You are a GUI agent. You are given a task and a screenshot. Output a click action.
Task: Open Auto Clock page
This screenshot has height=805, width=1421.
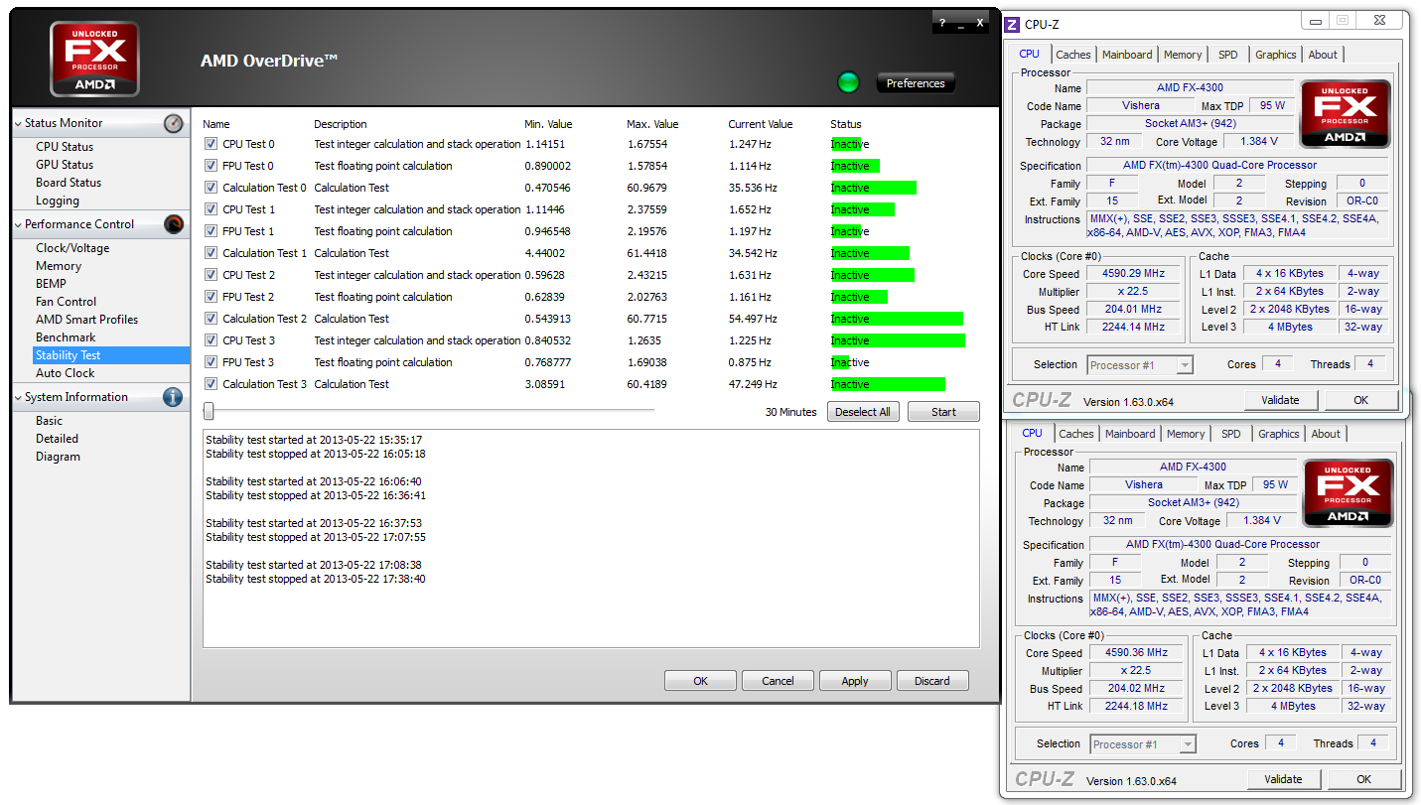click(x=66, y=373)
